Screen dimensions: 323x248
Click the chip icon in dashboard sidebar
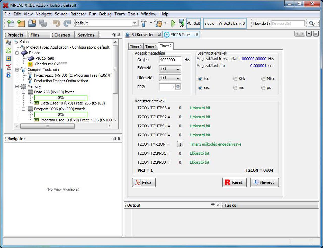[8, 59]
